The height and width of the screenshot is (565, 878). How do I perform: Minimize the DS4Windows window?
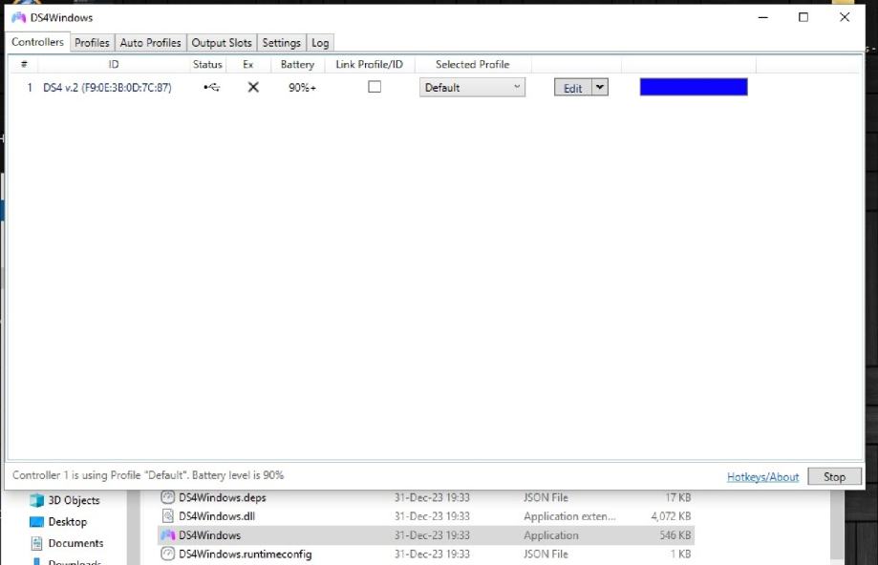[762, 17]
